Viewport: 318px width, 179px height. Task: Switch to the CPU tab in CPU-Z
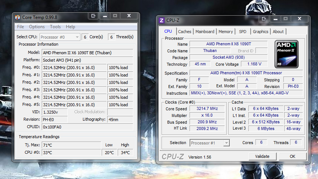[x=168, y=31]
